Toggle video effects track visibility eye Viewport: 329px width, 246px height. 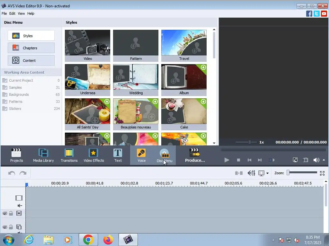click(4, 214)
